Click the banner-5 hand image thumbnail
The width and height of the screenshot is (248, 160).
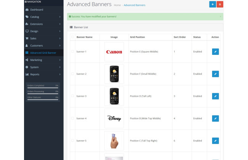114,141
